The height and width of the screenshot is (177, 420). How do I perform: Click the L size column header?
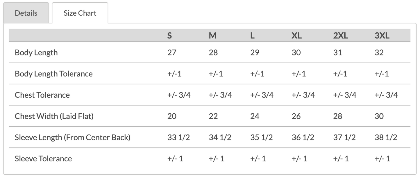point(252,36)
